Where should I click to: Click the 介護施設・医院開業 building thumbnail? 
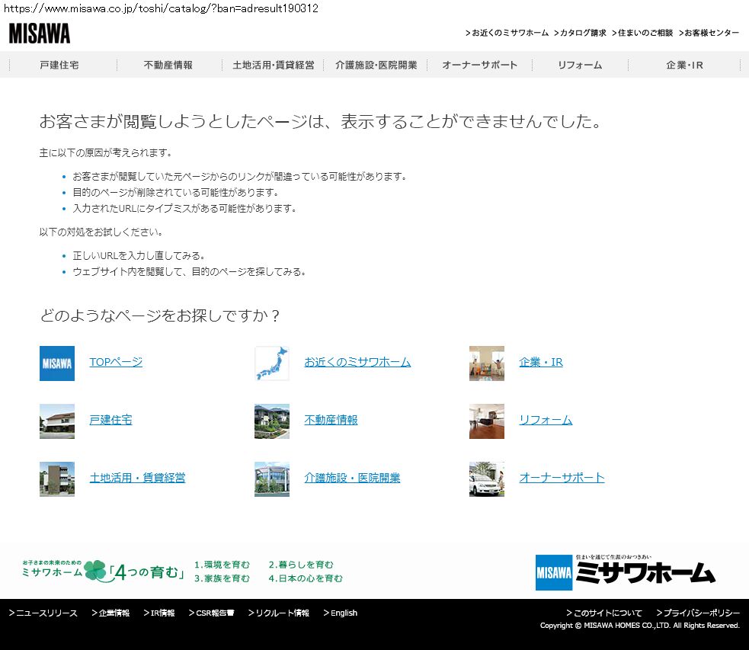point(272,479)
